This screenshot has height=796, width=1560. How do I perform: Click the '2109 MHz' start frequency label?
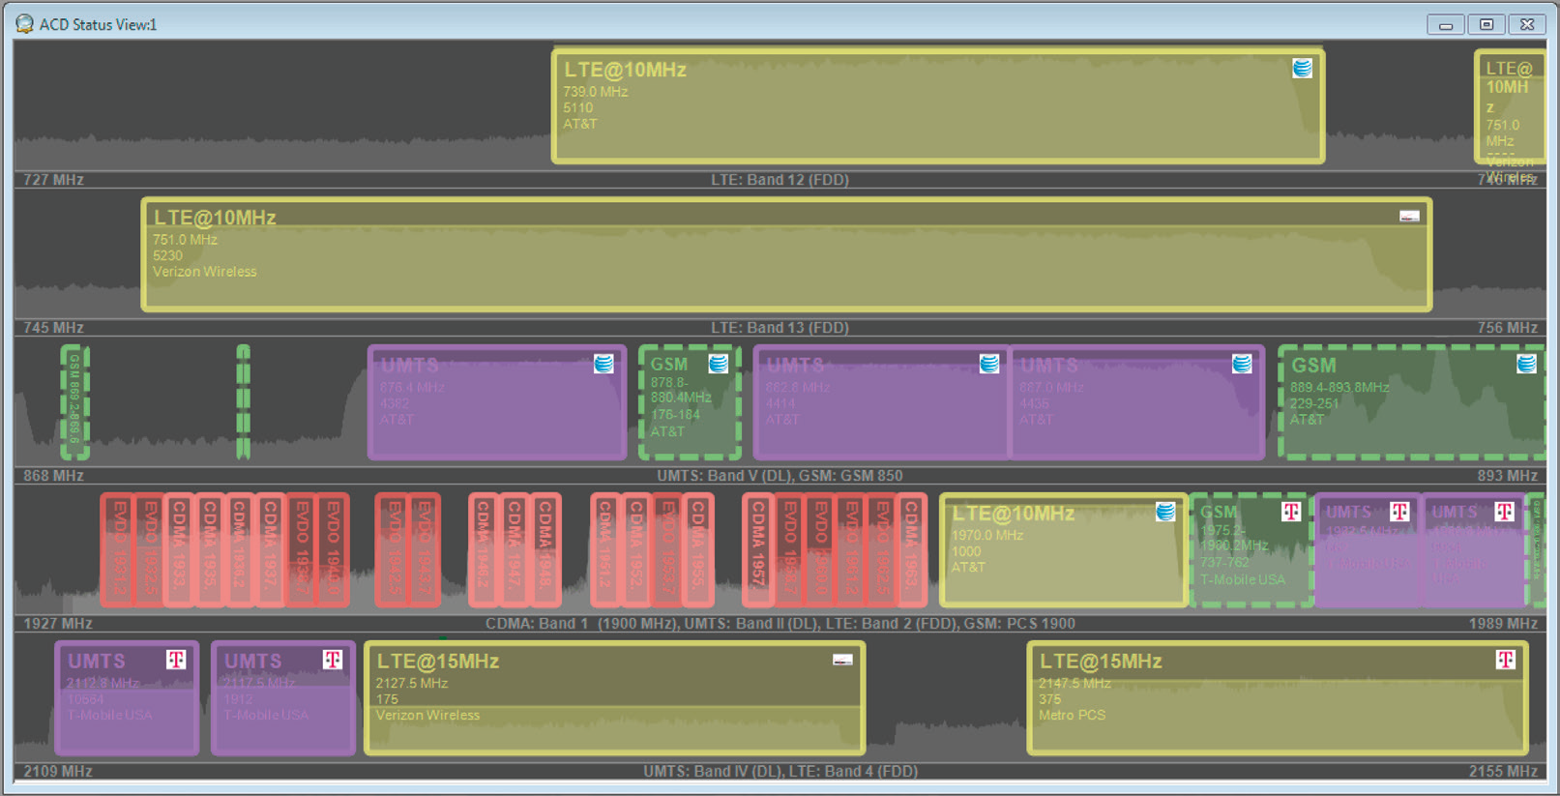58,771
